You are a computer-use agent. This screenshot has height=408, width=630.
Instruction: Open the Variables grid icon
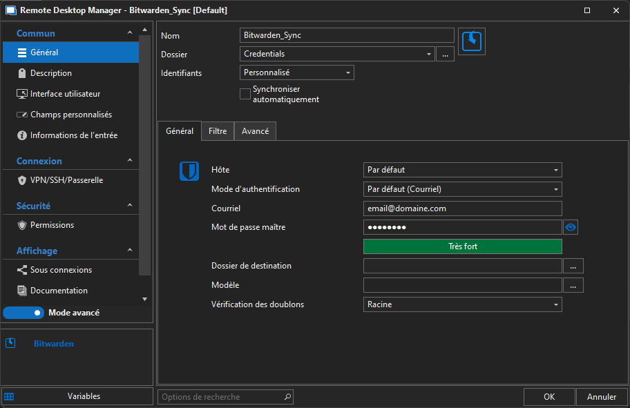[x=9, y=396]
